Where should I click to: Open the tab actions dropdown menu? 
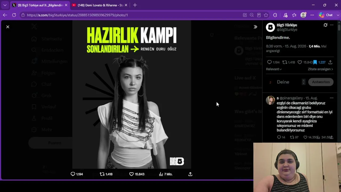tap(5, 5)
